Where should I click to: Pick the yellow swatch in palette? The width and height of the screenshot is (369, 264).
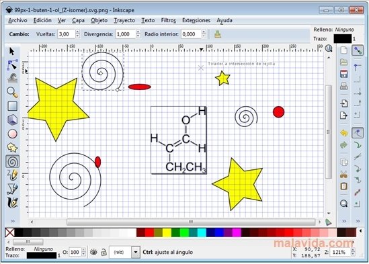click(x=167, y=232)
